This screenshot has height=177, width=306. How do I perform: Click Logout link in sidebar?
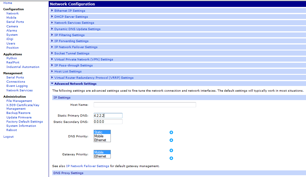pos(8,137)
